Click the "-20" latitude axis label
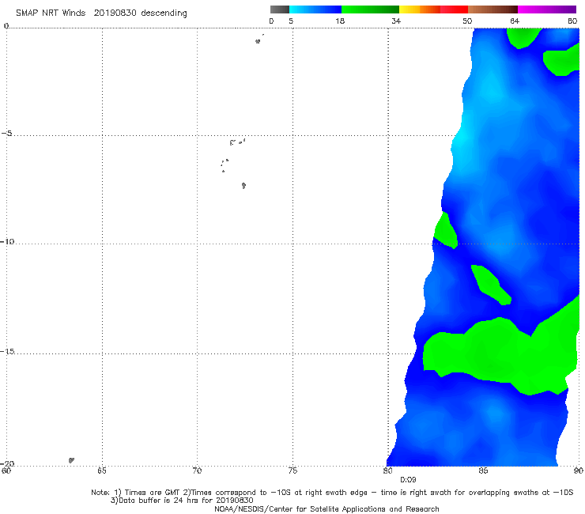The width and height of the screenshot is (585, 514). (x=7, y=463)
